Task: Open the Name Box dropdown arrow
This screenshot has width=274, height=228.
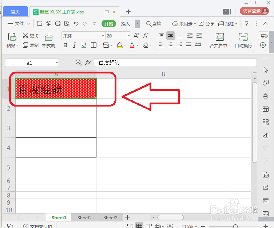Action: click(x=57, y=63)
